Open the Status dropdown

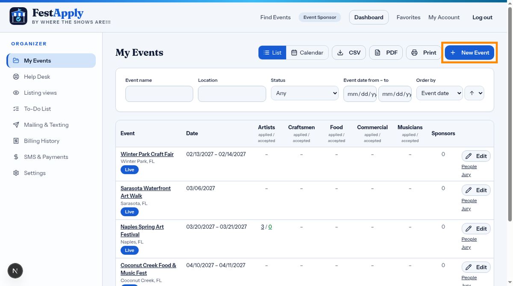[x=304, y=93]
